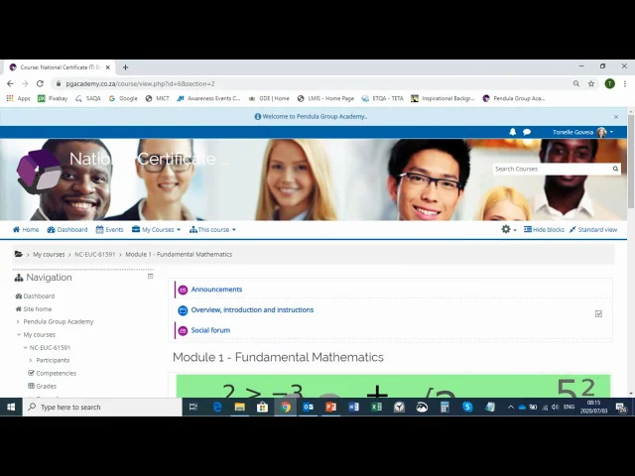Open the Apps bookmarks shortcut
The image size is (635, 476).
click(18, 98)
